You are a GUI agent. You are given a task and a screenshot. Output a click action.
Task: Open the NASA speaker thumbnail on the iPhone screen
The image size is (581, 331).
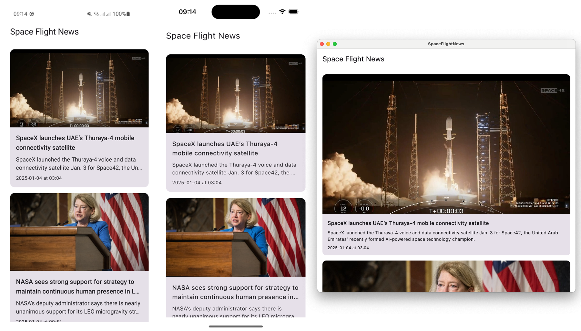(236, 237)
